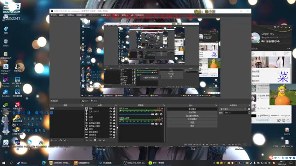Open Adobe Premiere desktop icon
Screen dimensions: 296x166
coord(6,82)
